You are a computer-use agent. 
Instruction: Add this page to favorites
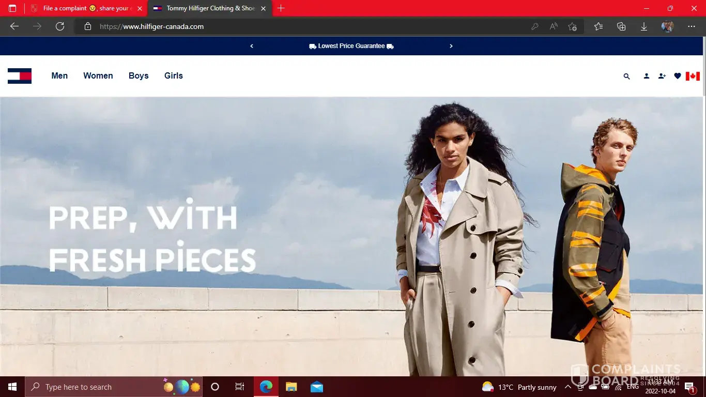coord(572,26)
